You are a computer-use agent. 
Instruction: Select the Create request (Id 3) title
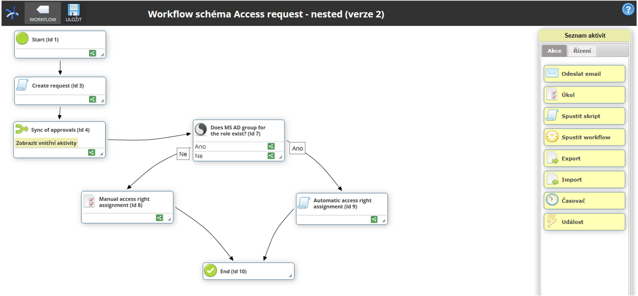(x=58, y=86)
